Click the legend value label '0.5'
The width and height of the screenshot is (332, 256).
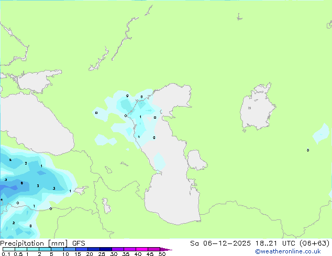tap(18, 254)
